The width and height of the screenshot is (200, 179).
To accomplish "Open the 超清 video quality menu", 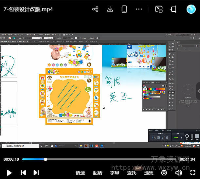I will pos(98,172).
